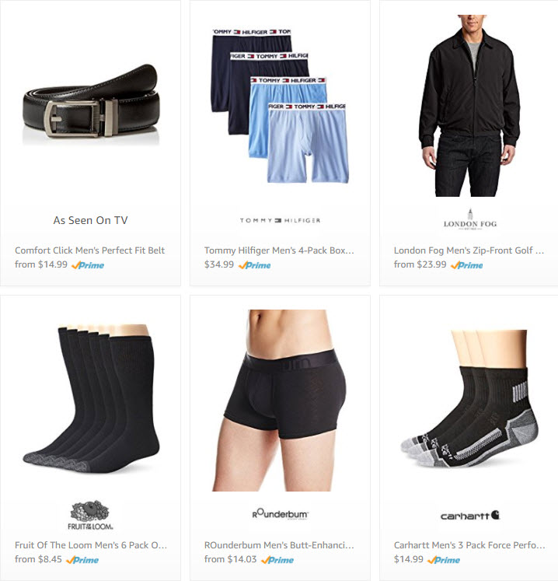The width and height of the screenshot is (558, 581).
Task: Click the Prime badge beside $34.99
Action: [255, 265]
